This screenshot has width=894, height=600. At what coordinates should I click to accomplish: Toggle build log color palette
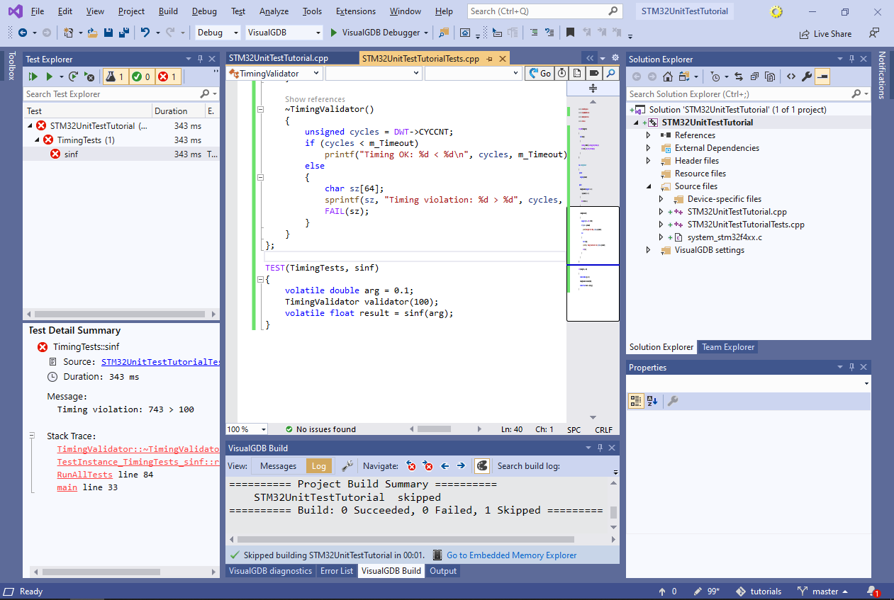(482, 465)
